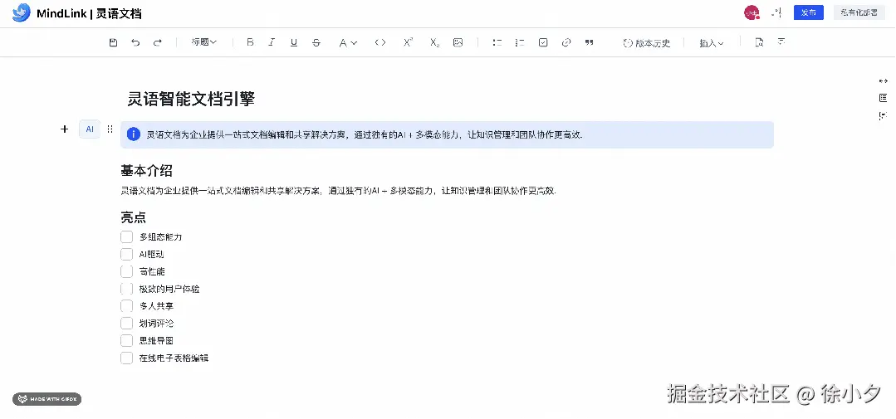Click the 私有化部署 button
Image resolution: width=896 pixels, height=419 pixels.
click(858, 12)
